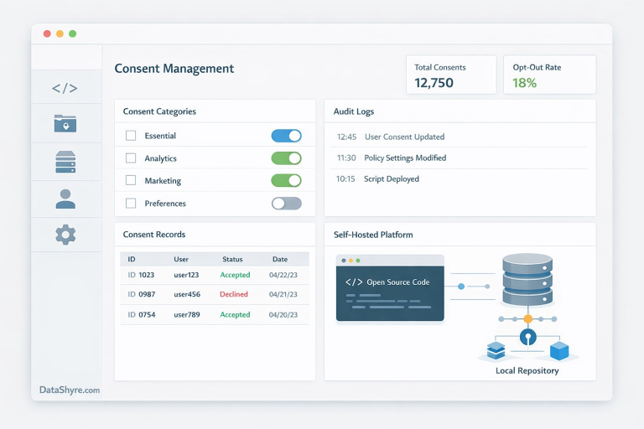
Task: Click the Consent Categories panel title
Action: [x=159, y=111]
